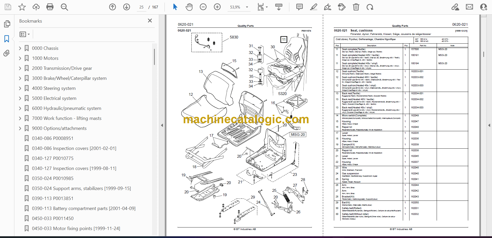Bookmark this file with the star icon
The width and height of the screenshot is (492, 238).
click(22, 7)
